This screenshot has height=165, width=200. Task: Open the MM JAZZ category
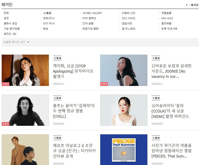(167, 18)
